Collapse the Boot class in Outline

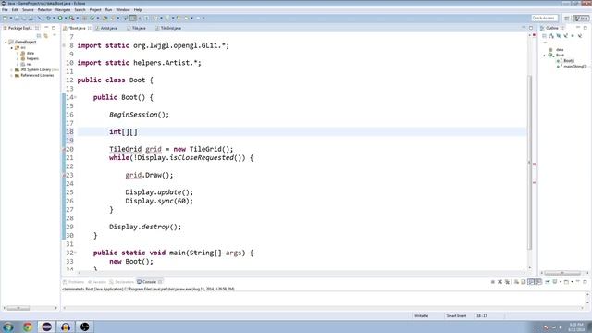tap(545, 55)
